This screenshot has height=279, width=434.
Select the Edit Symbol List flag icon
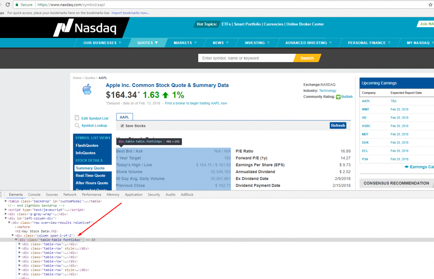[x=77, y=118]
